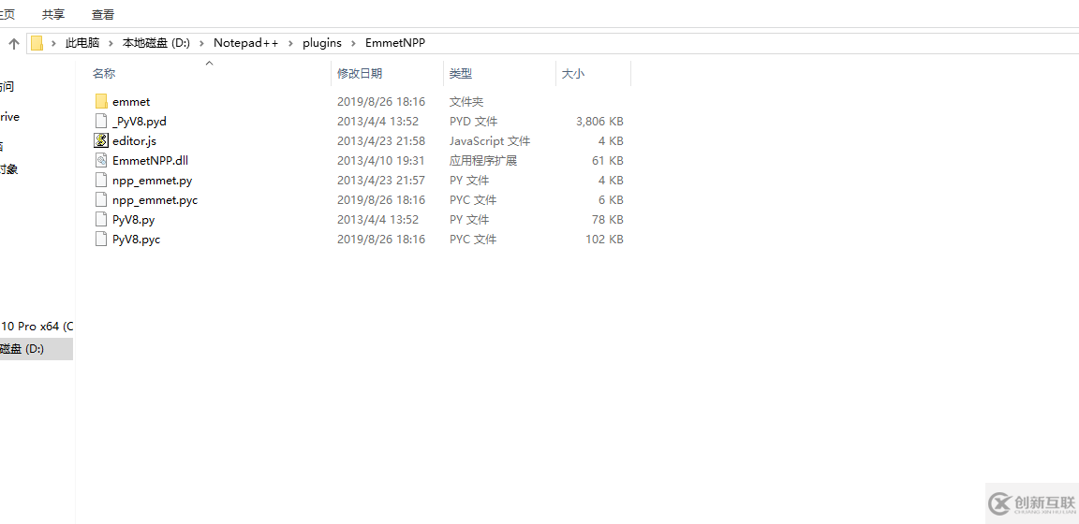
Task: Click date 2013/4/10 19:31 of EmmetNPP.dll
Action: click(380, 160)
